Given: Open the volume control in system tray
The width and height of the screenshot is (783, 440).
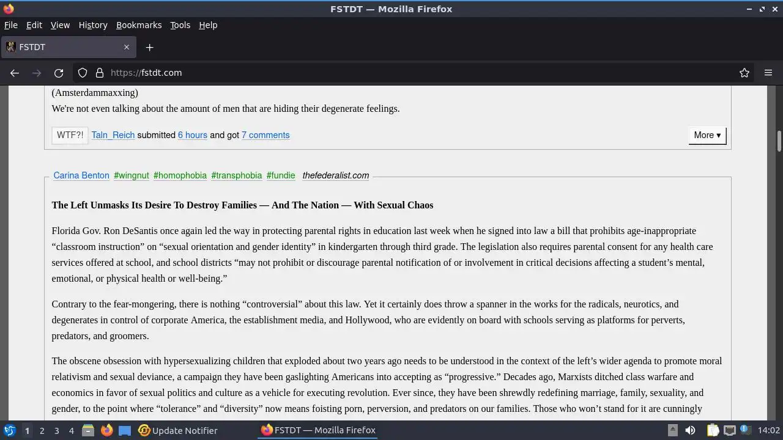Looking at the screenshot, I should pos(690,430).
